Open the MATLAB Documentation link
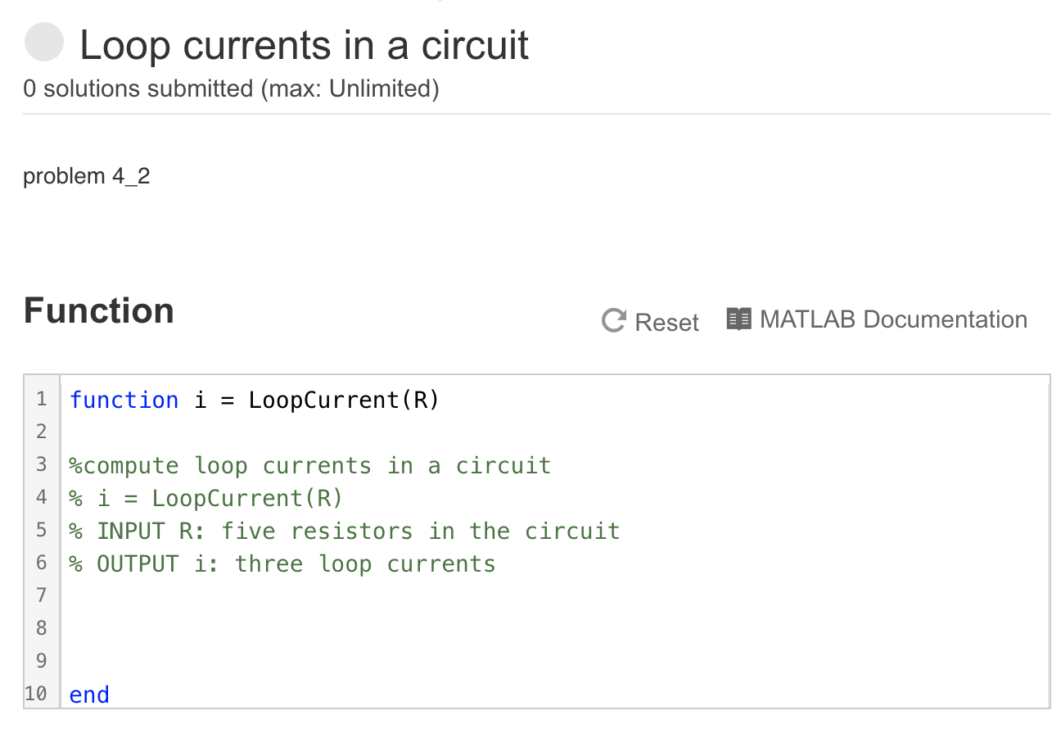 pos(893,319)
